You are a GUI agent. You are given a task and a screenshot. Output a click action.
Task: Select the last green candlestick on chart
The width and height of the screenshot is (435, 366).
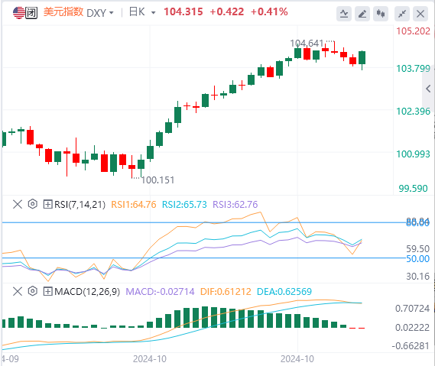[362, 57]
